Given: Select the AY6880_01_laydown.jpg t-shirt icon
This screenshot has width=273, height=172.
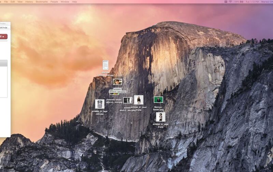Looking at the screenshot, I should [x=100, y=104].
